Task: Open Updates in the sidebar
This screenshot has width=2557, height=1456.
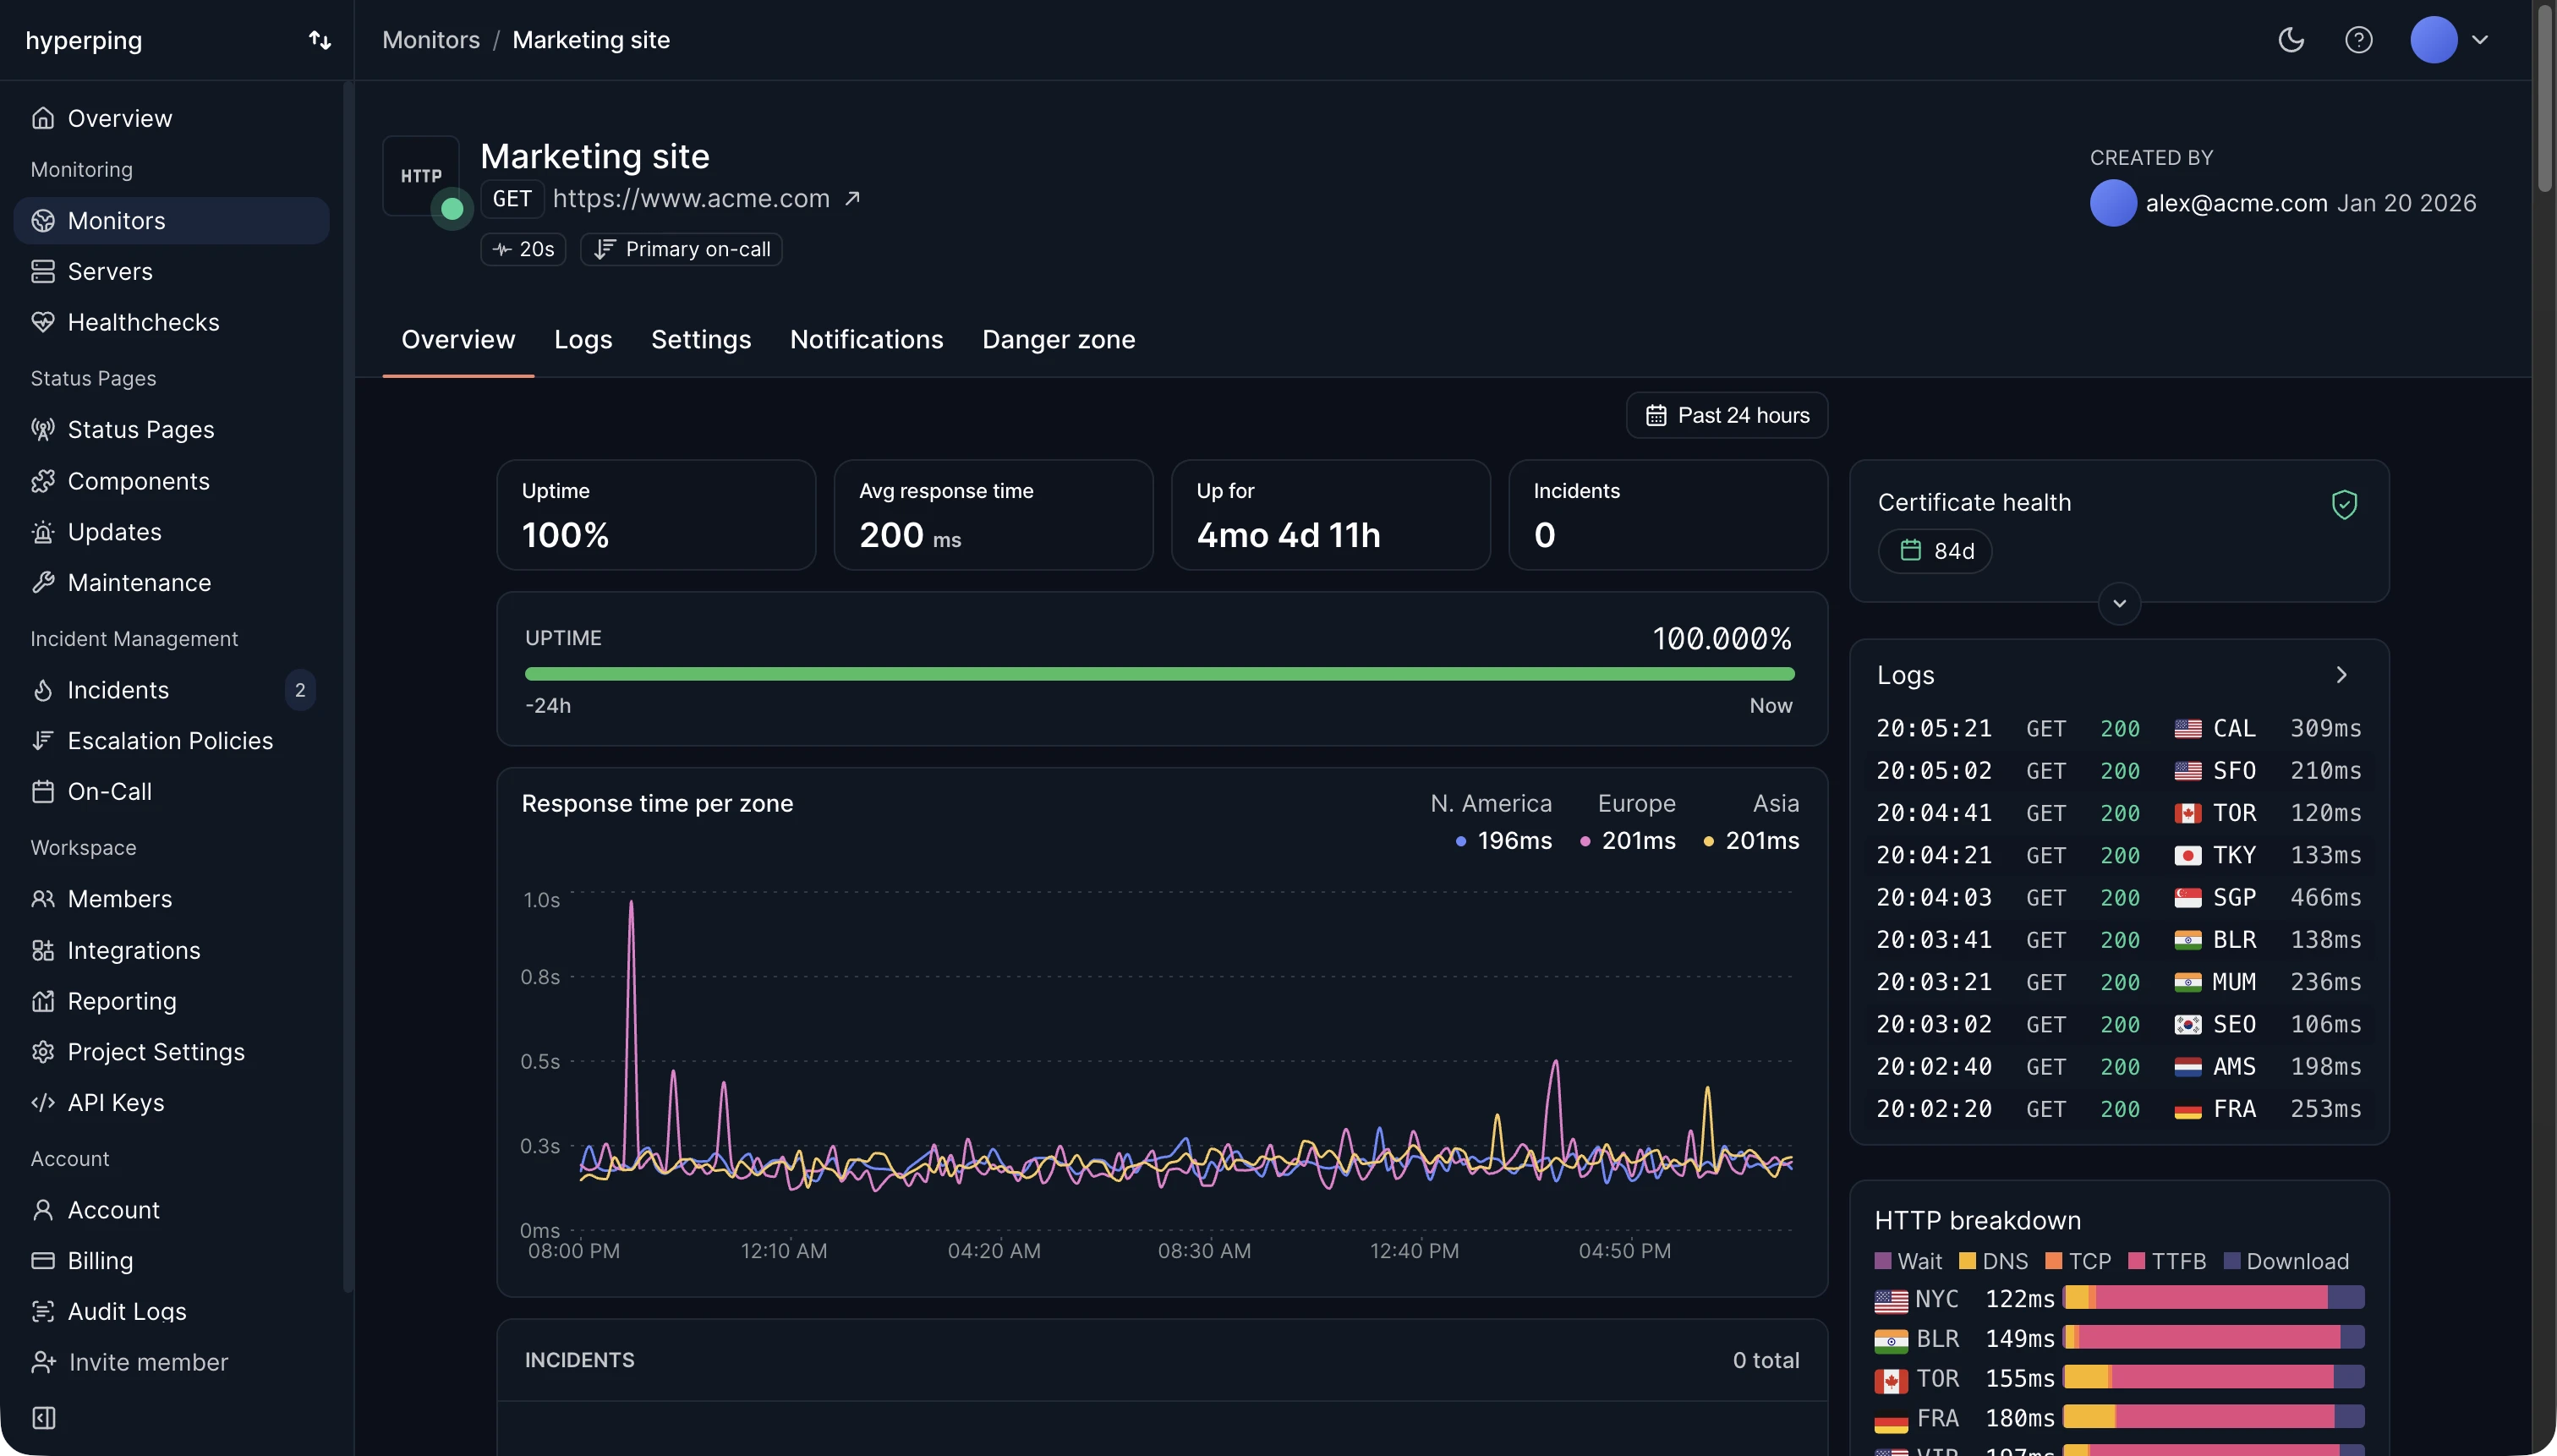Action: point(171,532)
